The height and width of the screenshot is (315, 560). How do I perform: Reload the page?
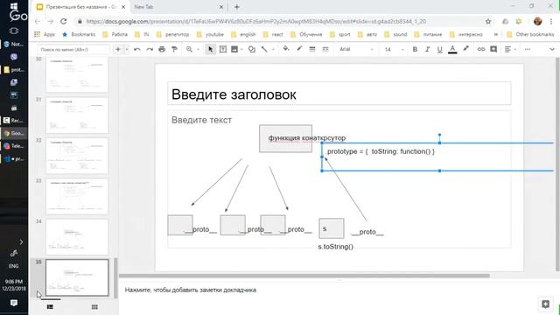(64, 21)
